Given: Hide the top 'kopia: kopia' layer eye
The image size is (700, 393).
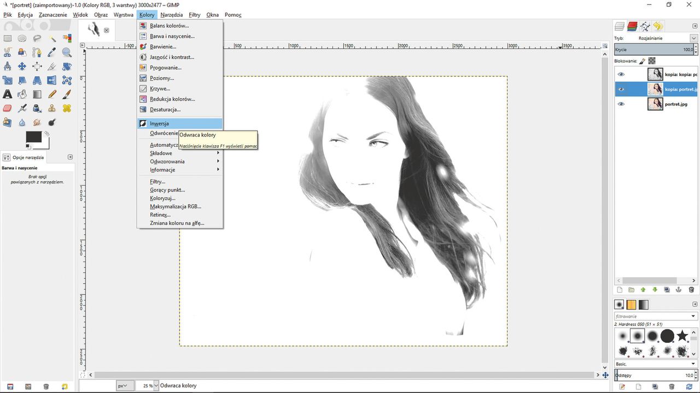Looking at the screenshot, I should [621, 74].
